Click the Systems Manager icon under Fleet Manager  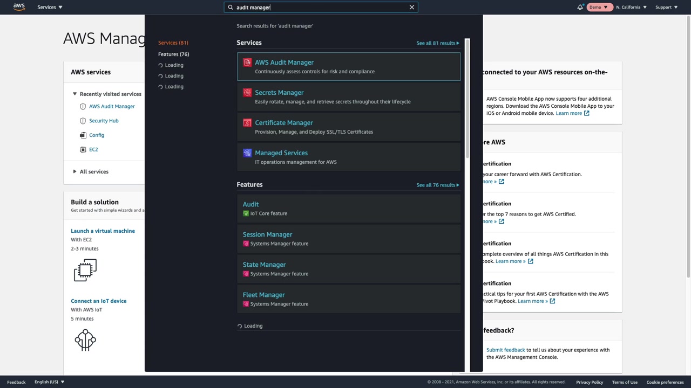[x=246, y=304]
